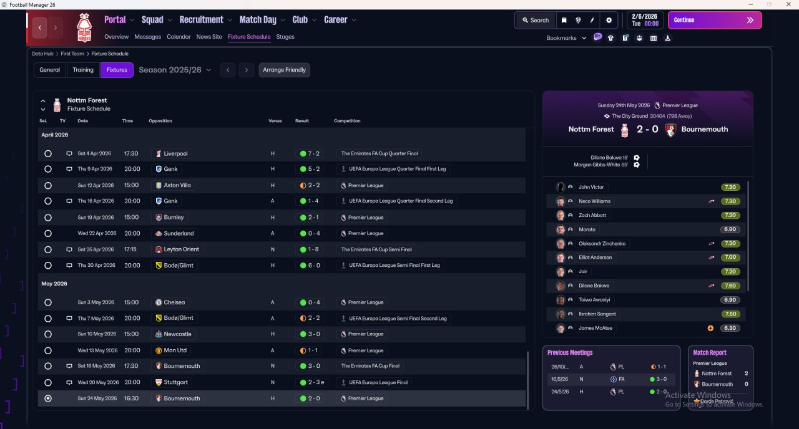This screenshot has height=429, width=799.
Task: Open the settings gear icon
Action: click(609, 20)
